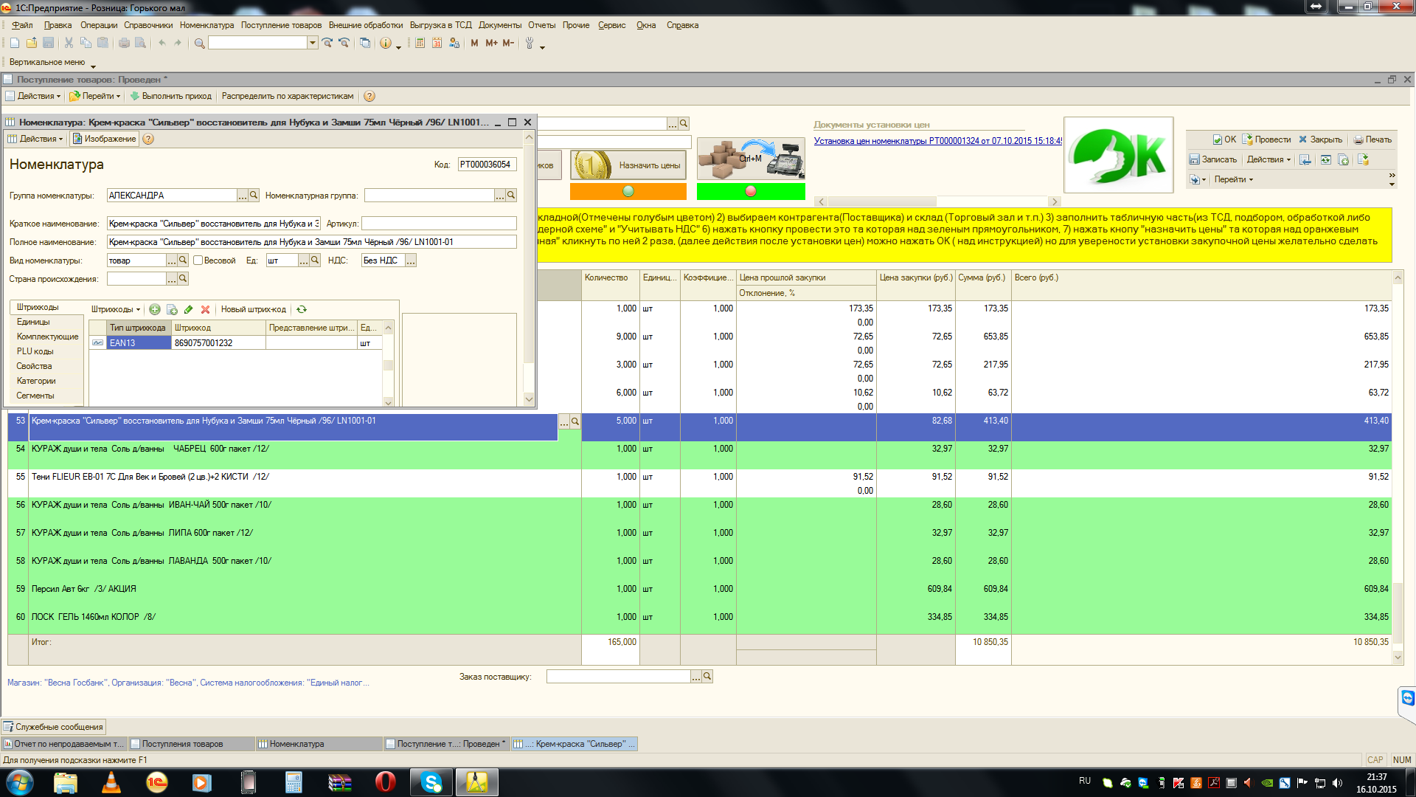This screenshot has width=1416, height=797.
Task: Click the help question icon in Поступление toolbar
Action: click(369, 96)
